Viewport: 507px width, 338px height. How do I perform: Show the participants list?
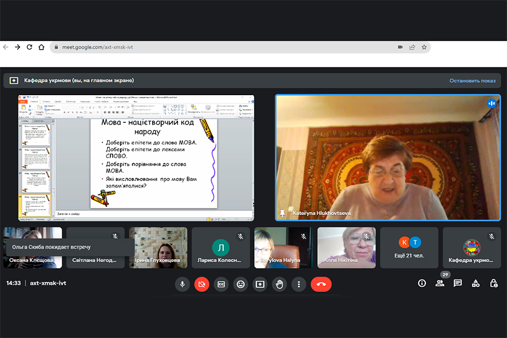click(440, 283)
